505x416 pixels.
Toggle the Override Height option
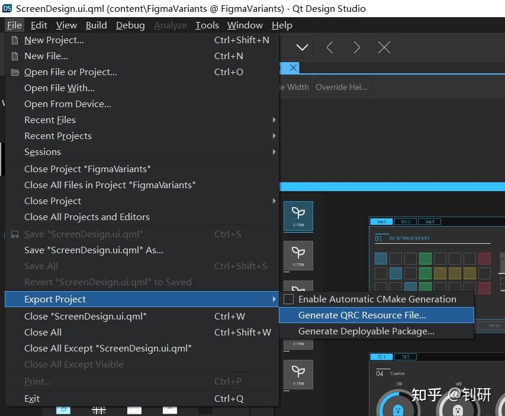(x=342, y=86)
